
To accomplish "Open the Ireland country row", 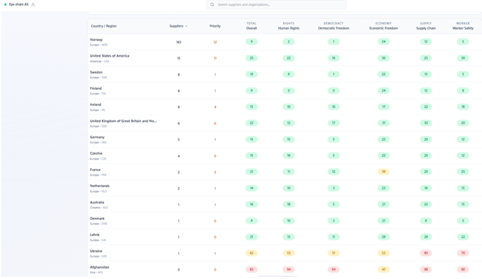I will tap(285, 107).
